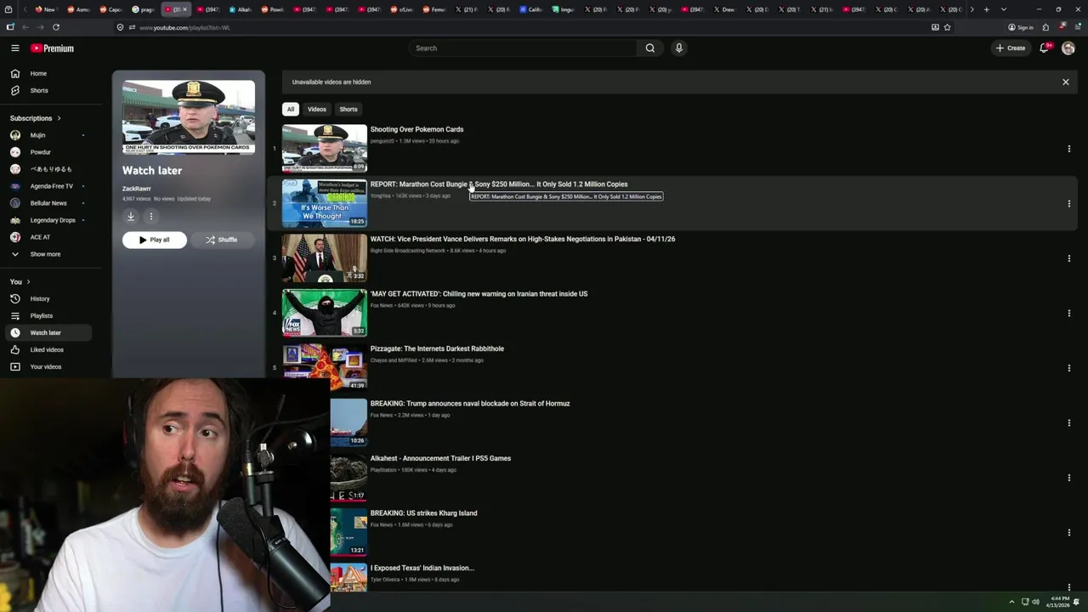Viewport: 1088px width, 612px height.
Task: Open options menu for Kharg Island video
Action: coord(1068,533)
